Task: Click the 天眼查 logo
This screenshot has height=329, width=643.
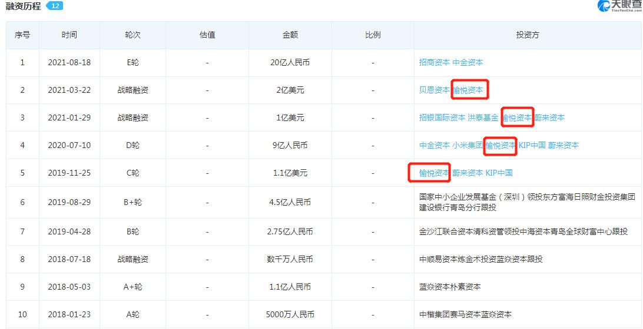Action: (x=619, y=6)
